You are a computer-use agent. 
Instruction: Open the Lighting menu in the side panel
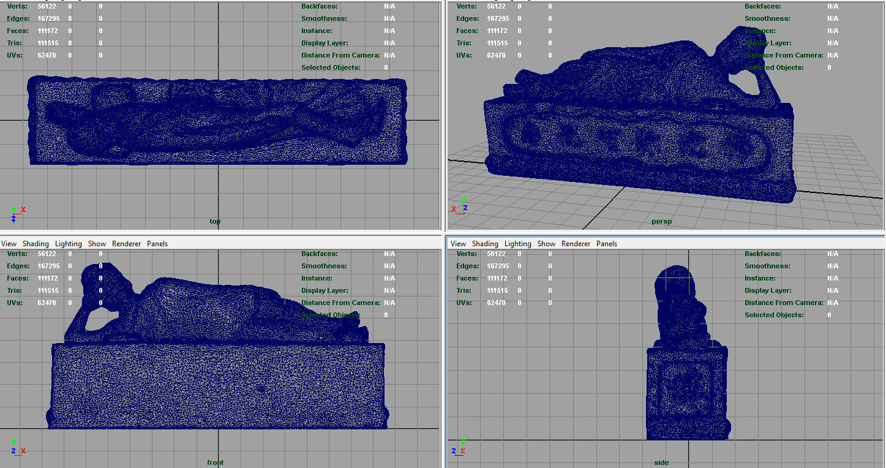click(518, 244)
